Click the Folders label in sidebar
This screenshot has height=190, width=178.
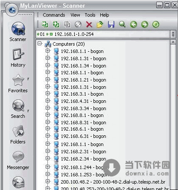click(18, 142)
